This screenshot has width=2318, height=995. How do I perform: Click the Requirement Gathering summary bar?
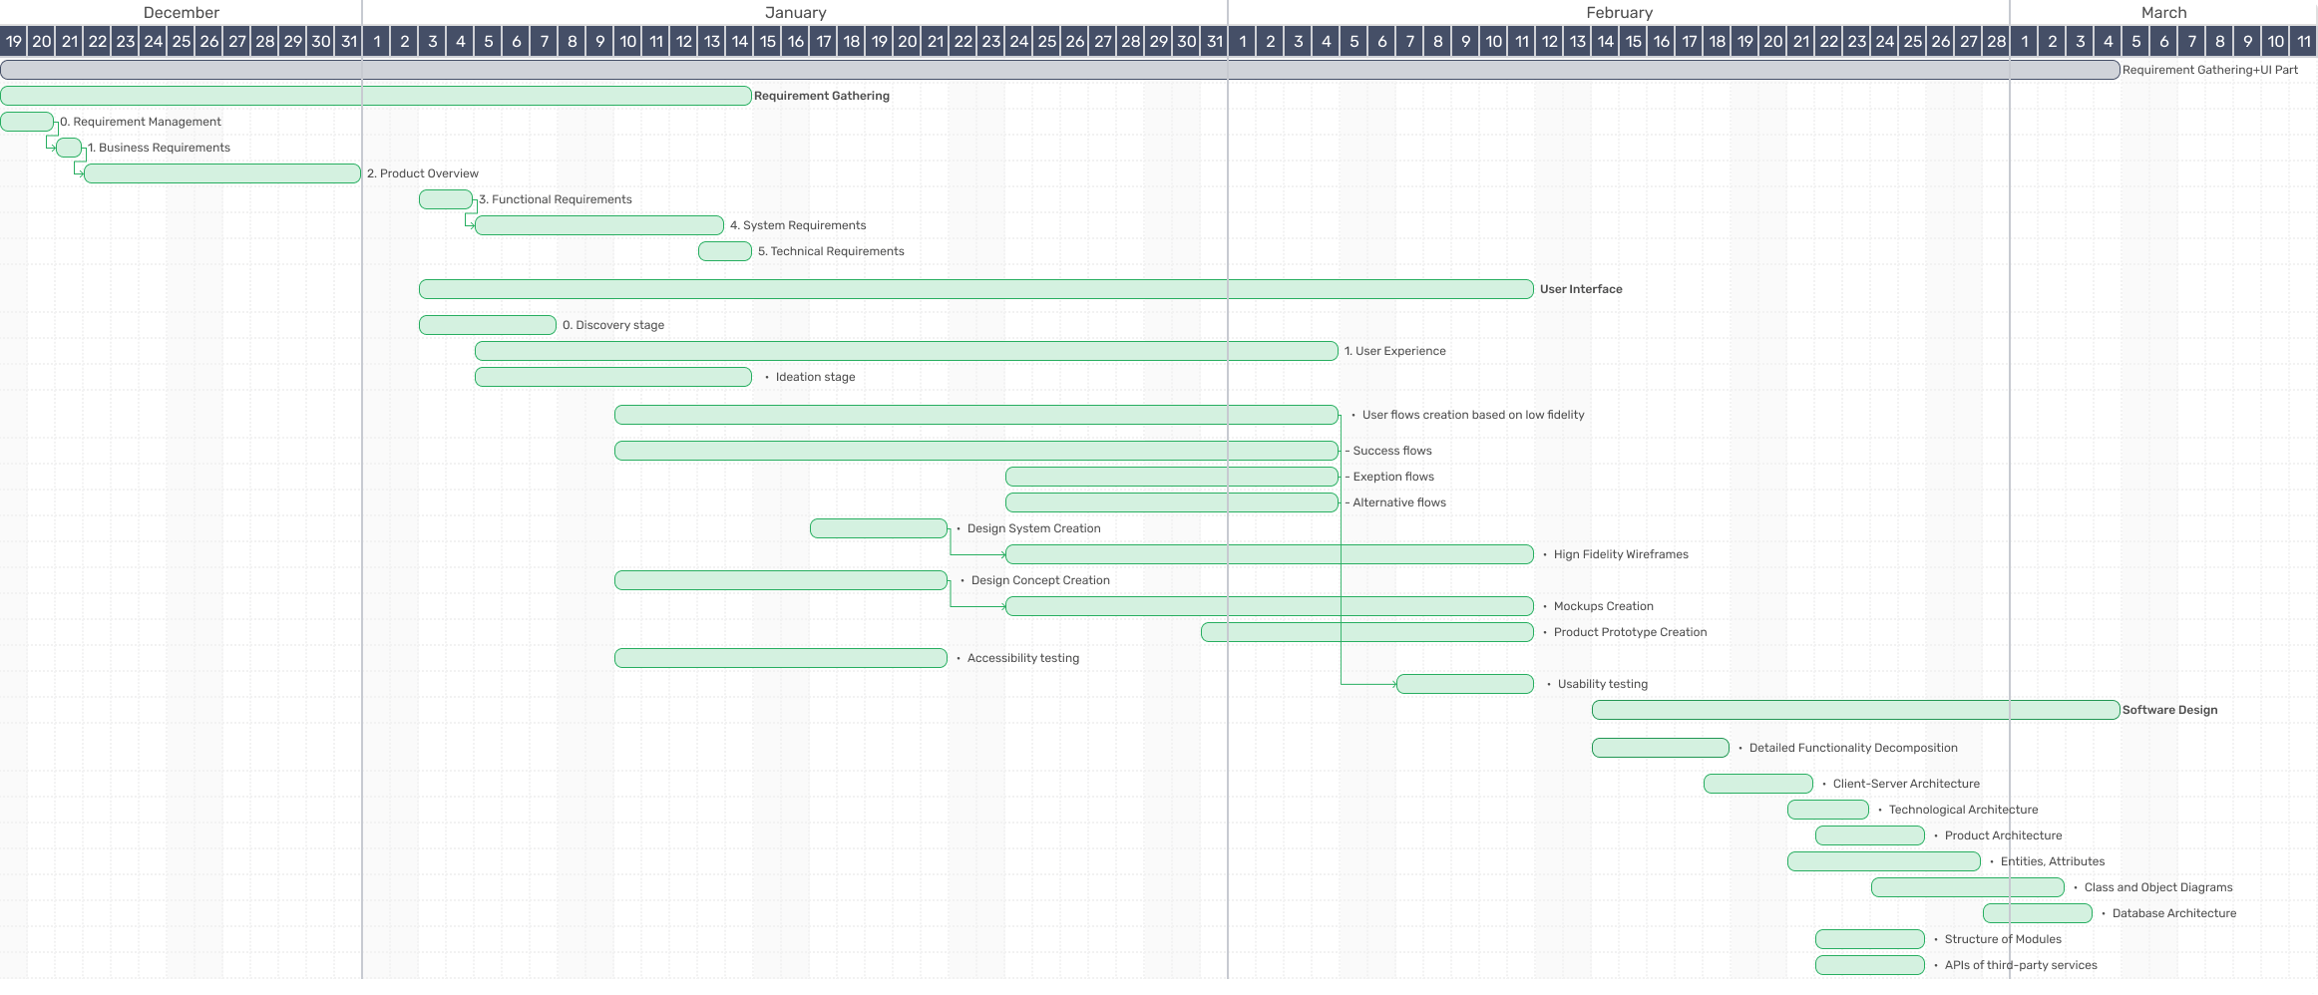(375, 96)
